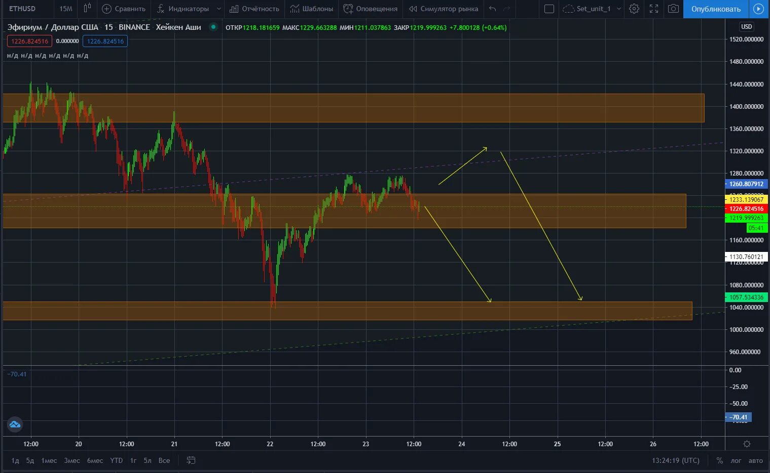
Task: Open the USD currency selector
Action: (x=747, y=27)
